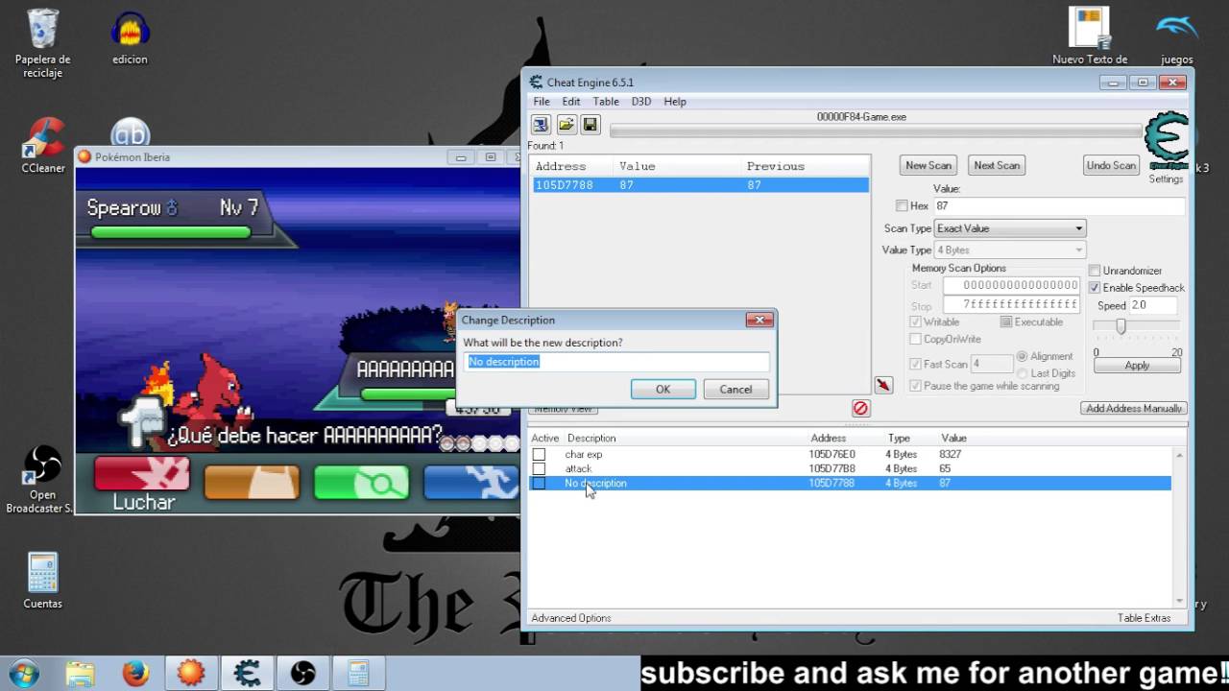Screen dimensions: 1229x691
Task: Open the Edit menu
Action: point(571,102)
